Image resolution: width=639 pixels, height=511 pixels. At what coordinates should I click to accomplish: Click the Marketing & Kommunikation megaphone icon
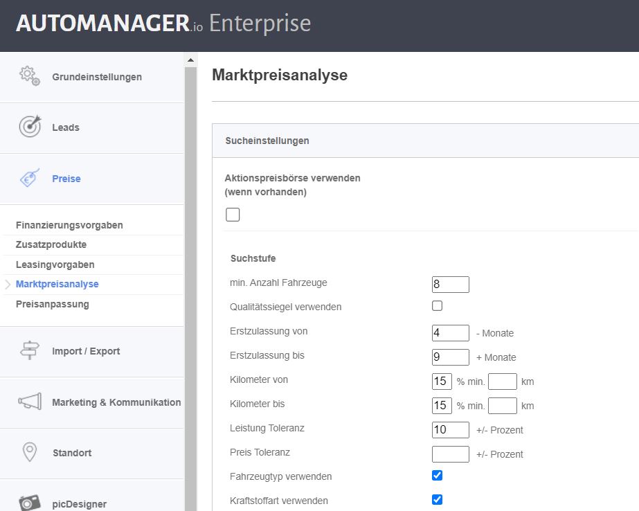coord(30,402)
